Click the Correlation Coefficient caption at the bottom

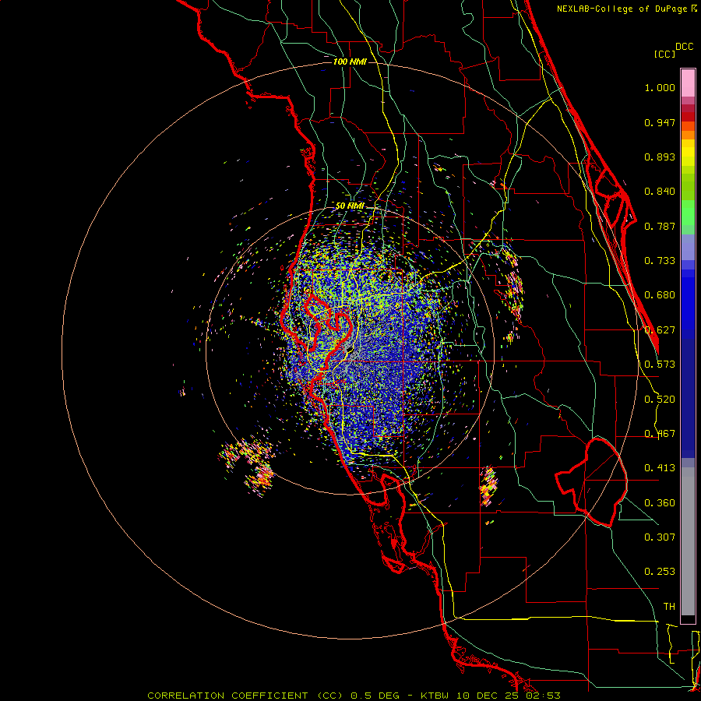tap(354, 696)
